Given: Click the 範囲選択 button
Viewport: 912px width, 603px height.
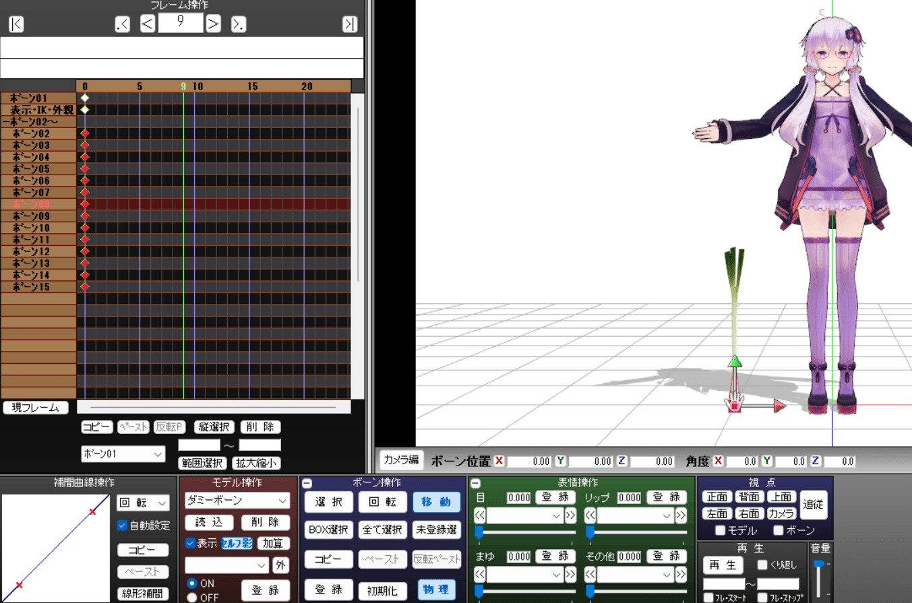Looking at the screenshot, I should point(202,463).
